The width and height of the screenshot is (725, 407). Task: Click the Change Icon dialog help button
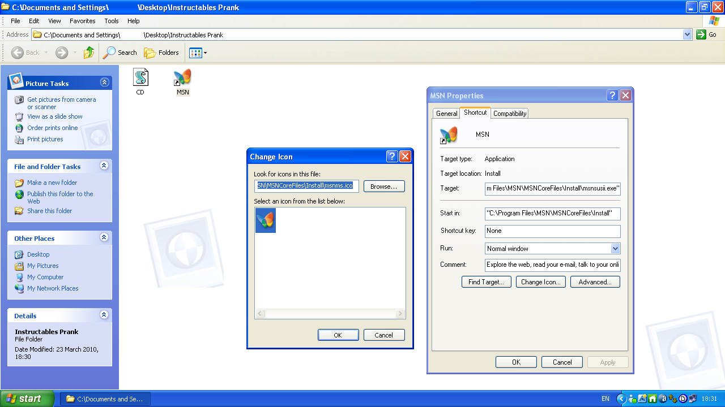click(392, 157)
